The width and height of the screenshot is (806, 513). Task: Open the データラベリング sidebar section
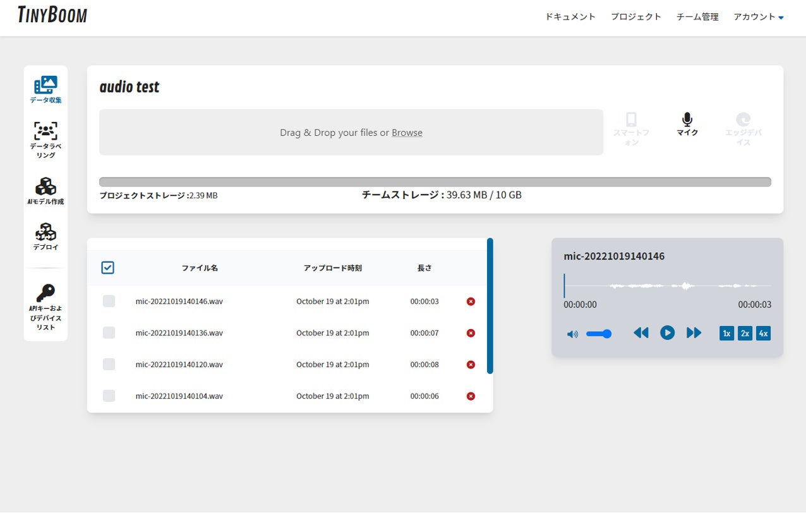pyautogui.click(x=45, y=140)
